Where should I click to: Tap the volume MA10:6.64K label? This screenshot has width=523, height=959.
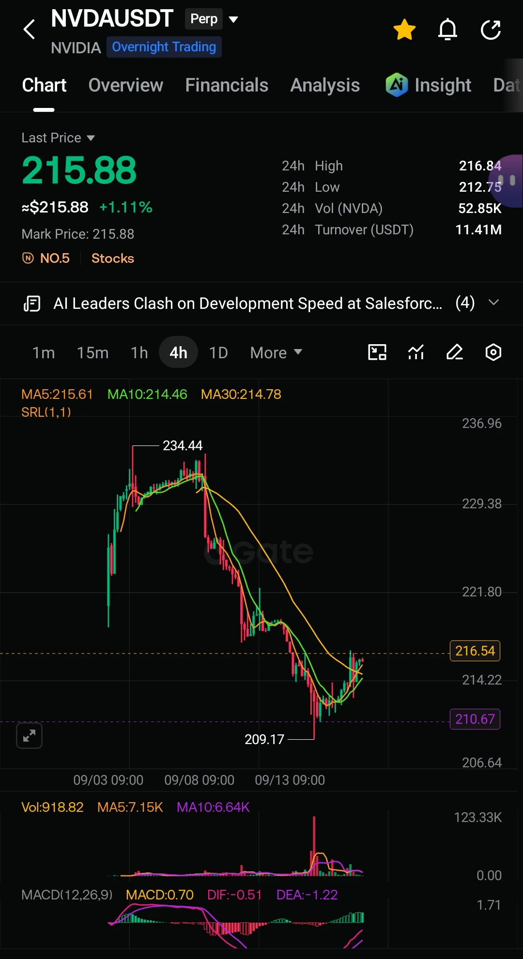tap(213, 807)
